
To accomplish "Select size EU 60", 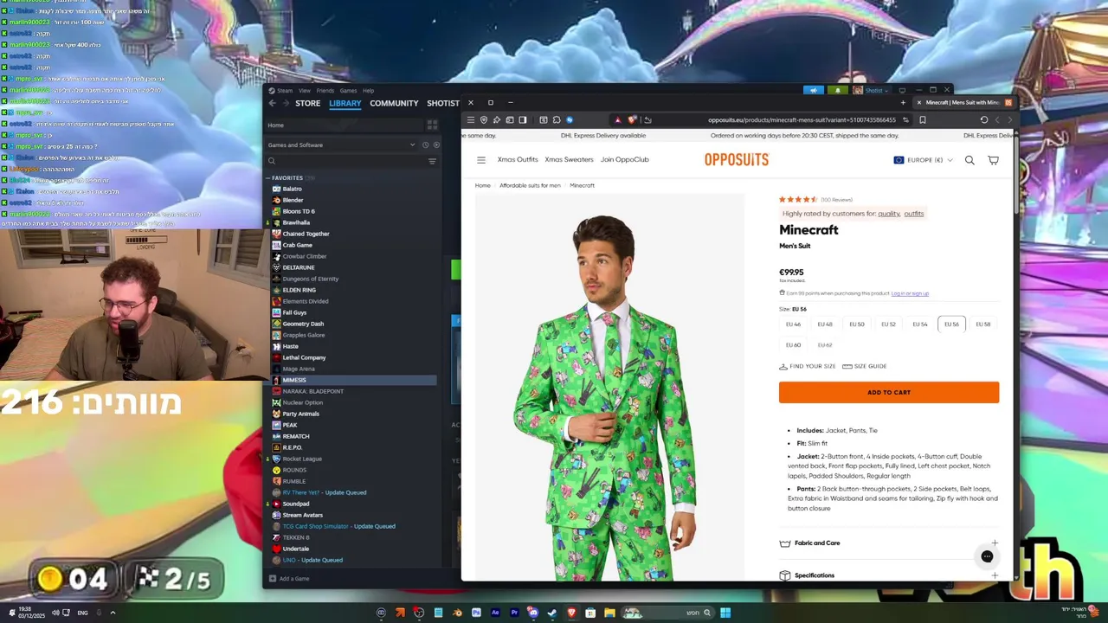I will click(x=793, y=345).
